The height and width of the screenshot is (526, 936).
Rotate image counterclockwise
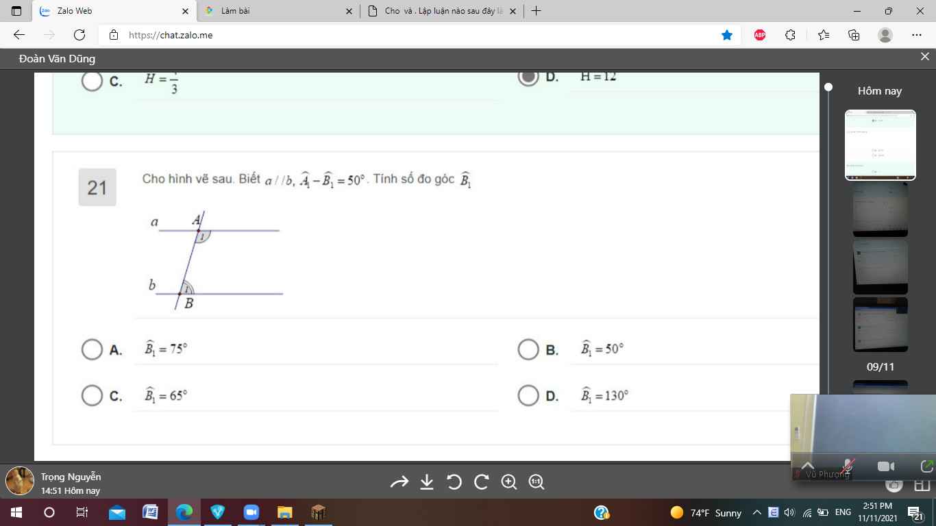(454, 482)
